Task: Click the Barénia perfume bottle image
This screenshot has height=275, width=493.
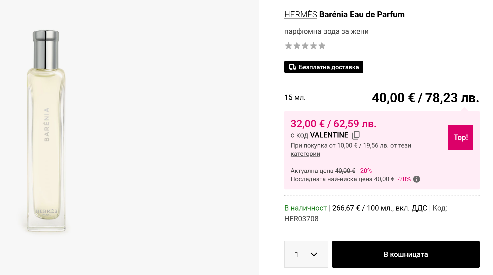Action: pos(46,130)
